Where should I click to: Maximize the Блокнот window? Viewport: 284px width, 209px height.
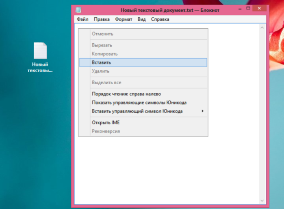248,9
